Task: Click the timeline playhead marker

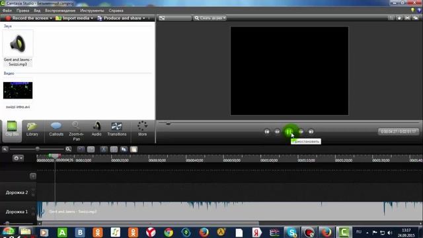Action: pyautogui.click(x=55, y=156)
